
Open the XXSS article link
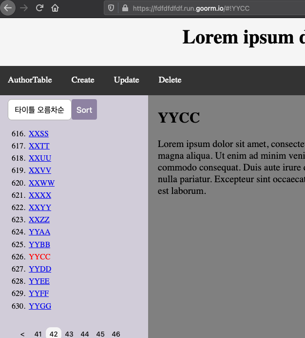(x=38, y=134)
